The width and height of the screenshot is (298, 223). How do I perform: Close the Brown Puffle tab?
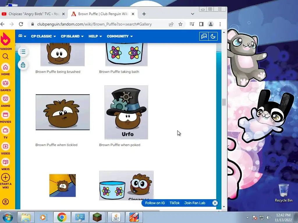(133, 14)
